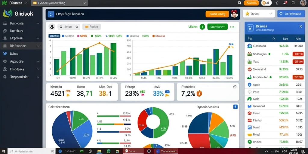Image resolution: width=308 pixels, height=154 pixels.
Task: Select the Iam column header
Action: tap(298, 39)
